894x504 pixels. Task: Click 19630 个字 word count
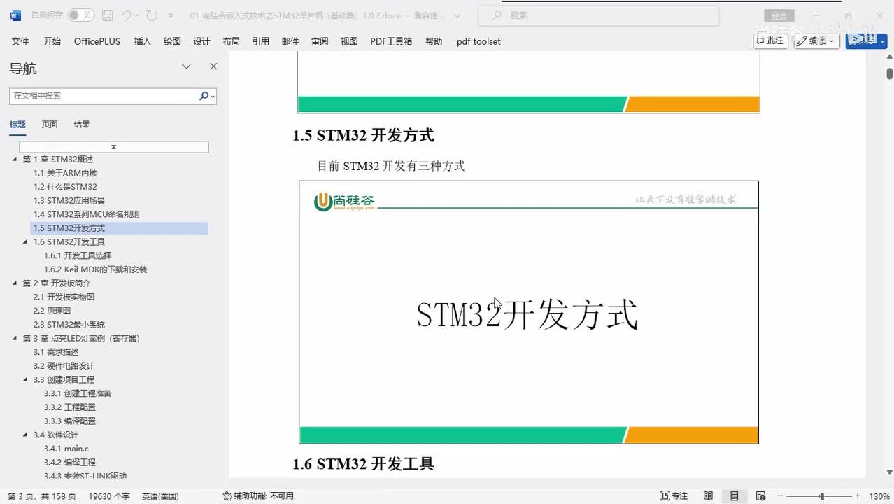tap(109, 496)
